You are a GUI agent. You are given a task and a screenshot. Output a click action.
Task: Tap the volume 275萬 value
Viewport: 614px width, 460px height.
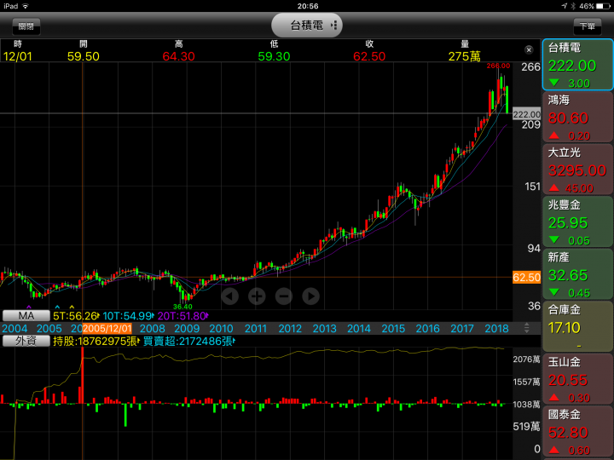tap(465, 56)
